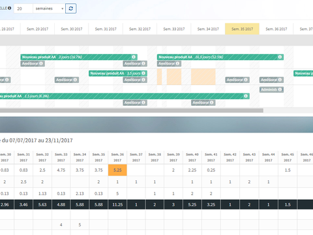Click the table cell showing 2.25
Screen dimensions: 313x235
coord(192,170)
